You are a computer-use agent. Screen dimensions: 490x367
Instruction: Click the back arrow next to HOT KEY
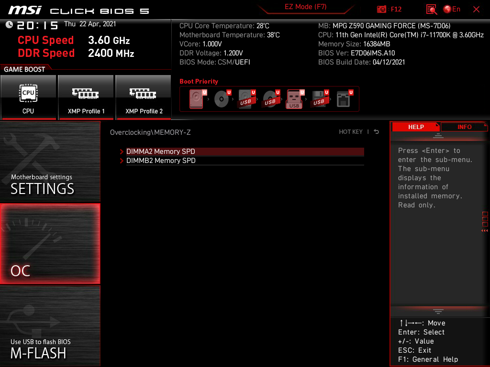[x=376, y=132]
